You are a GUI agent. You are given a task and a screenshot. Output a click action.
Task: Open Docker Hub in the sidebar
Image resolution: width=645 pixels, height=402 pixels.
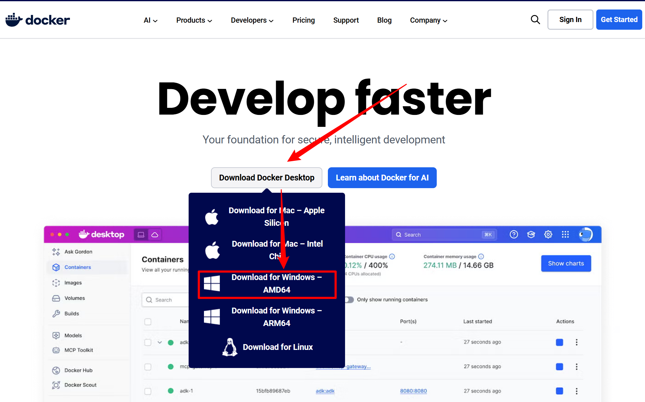click(78, 370)
